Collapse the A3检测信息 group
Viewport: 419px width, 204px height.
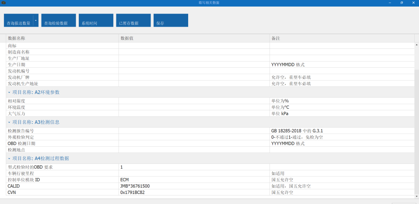click(x=9, y=122)
